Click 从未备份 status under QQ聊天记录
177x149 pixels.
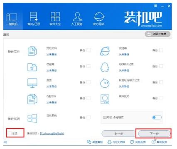pos(124,70)
